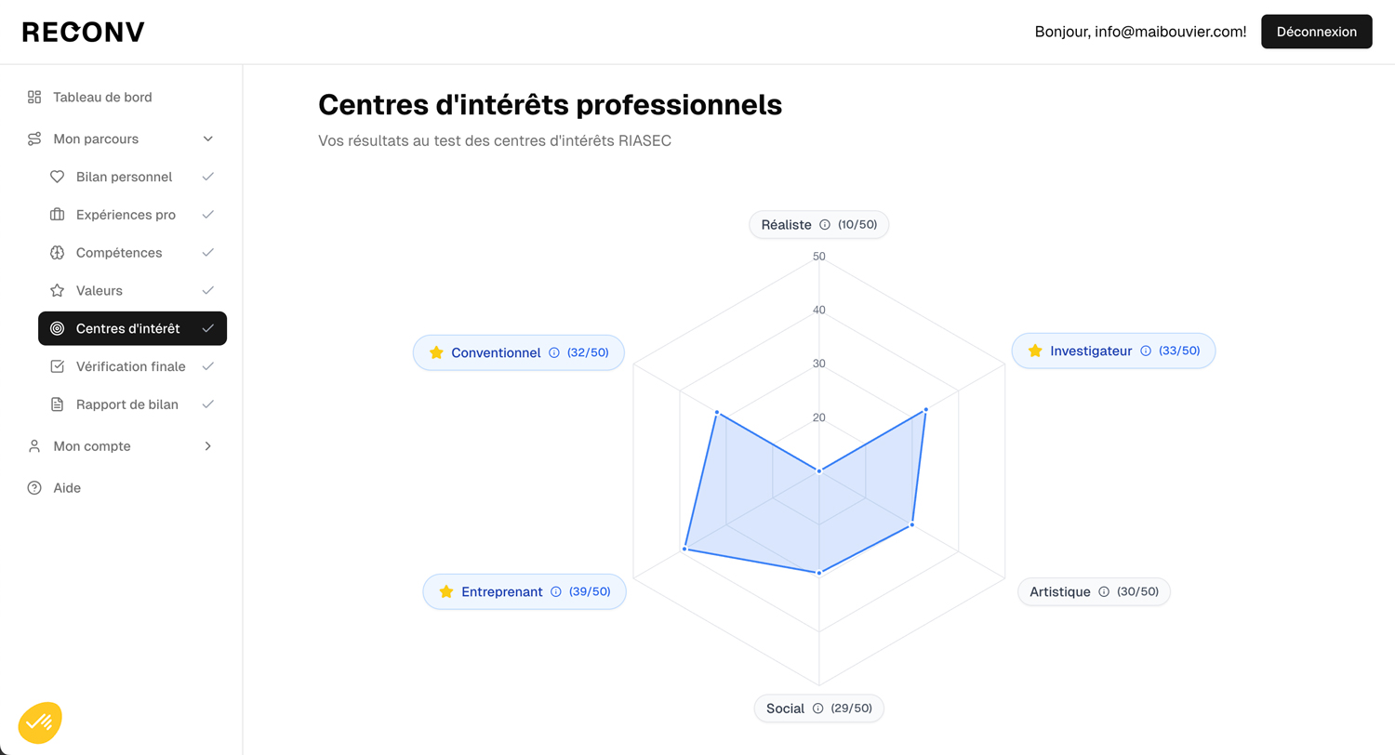Click the Valeurs star icon
This screenshot has width=1395, height=755.
pos(57,291)
